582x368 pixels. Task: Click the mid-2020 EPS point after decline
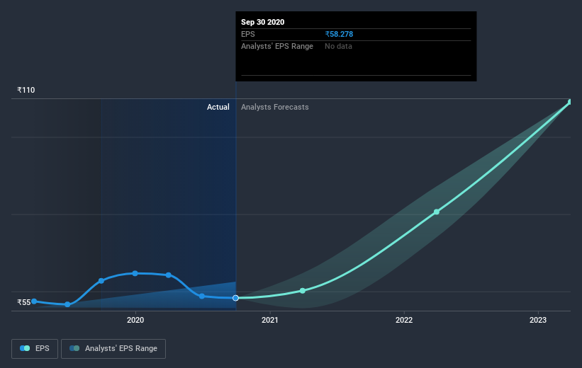click(x=202, y=296)
